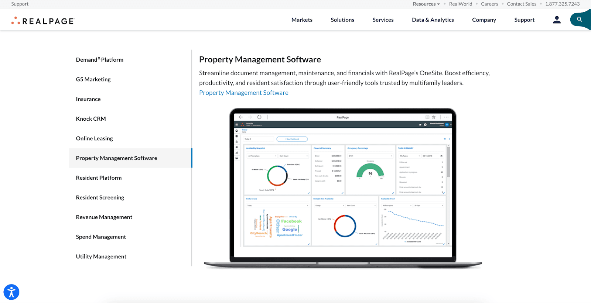The image size is (591, 303).
Task: Open the Solutions menu
Action: click(342, 20)
